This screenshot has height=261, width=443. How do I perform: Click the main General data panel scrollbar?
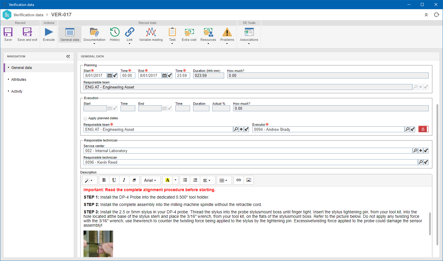tap(437, 175)
